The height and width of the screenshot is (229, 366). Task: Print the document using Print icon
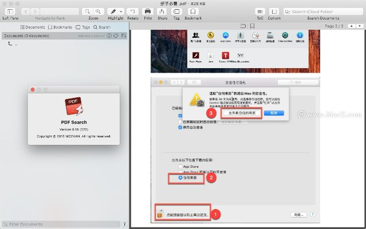[148, 11]
